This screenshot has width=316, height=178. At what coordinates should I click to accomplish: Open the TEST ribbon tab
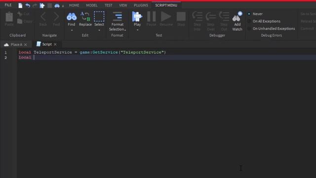coord(108,5)
